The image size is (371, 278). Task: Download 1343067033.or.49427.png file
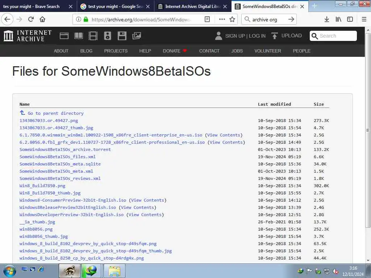click(49, 121)
